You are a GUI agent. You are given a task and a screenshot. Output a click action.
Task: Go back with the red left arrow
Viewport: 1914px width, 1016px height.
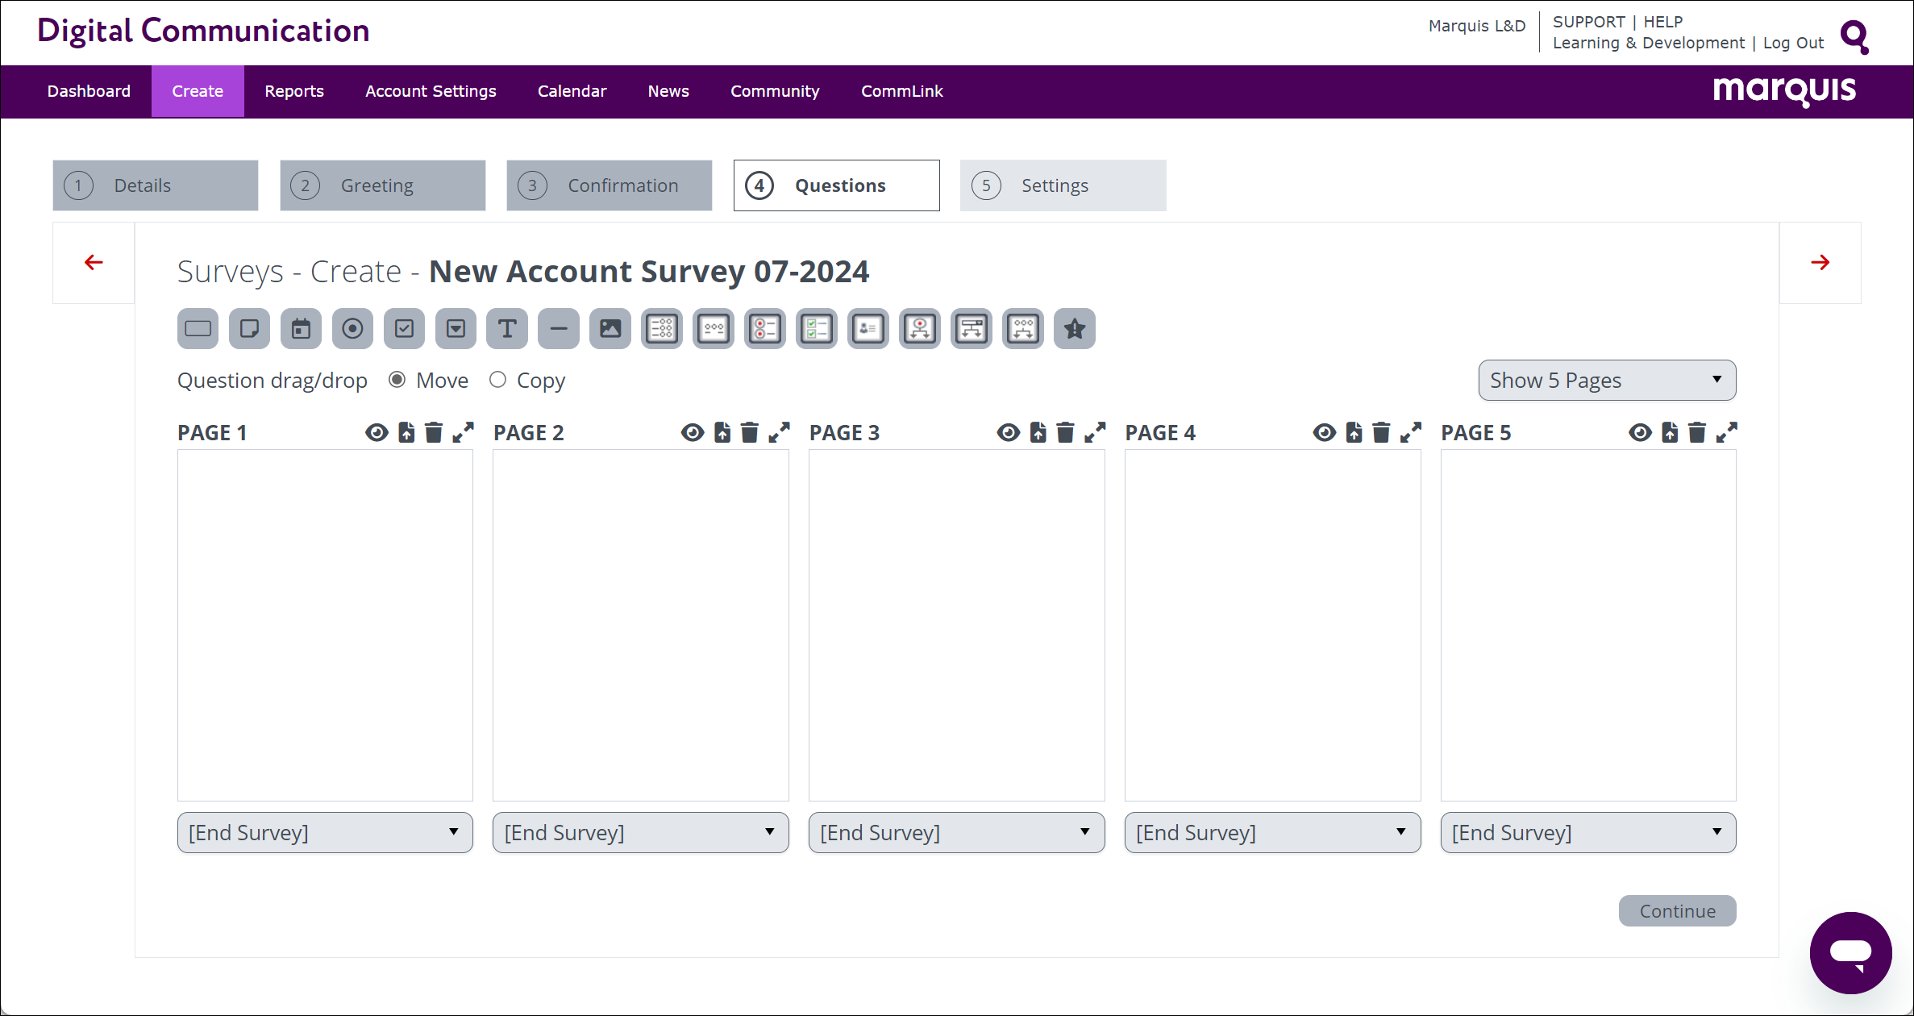94,262
